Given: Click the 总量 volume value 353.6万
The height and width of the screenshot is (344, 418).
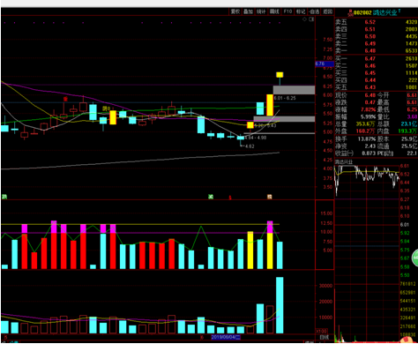Looking at the screenshot, I should click(365, 123).
